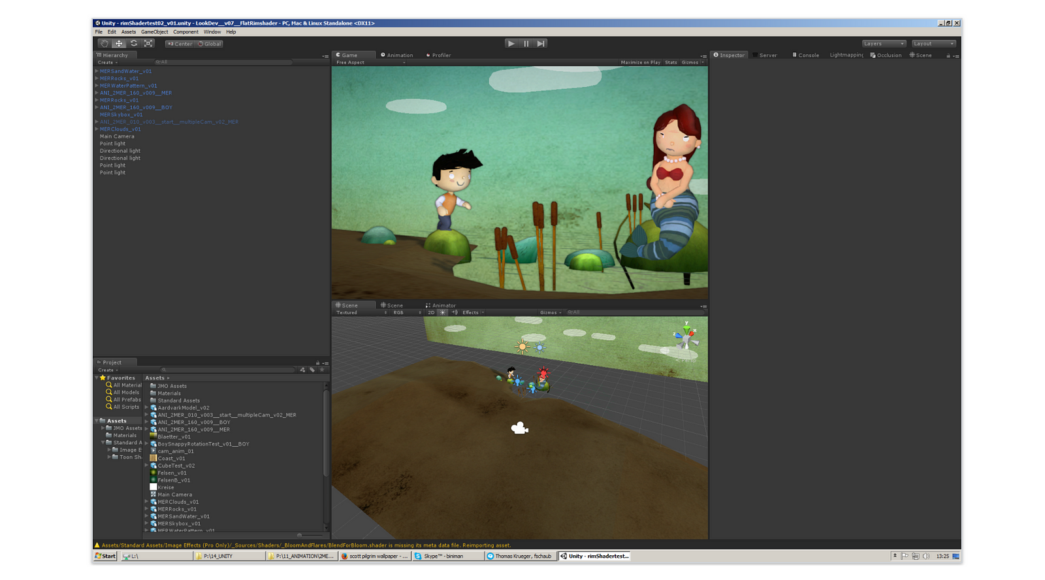
Task: Select the Move (translate) tool
Action: coord(119,44)
